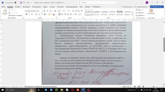
Task: Toggle bold (Ж) formatting
Action: (26, 14)
